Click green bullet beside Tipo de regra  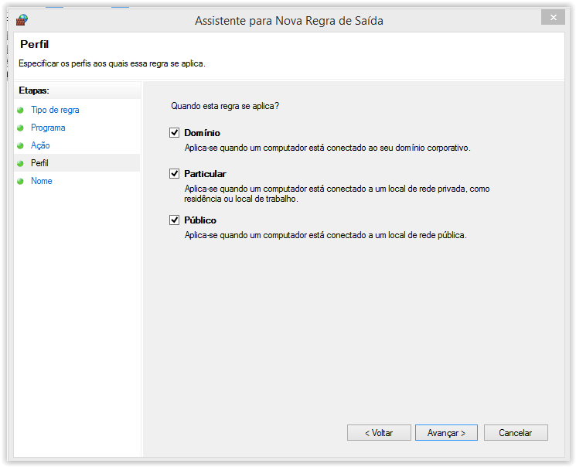21,111
